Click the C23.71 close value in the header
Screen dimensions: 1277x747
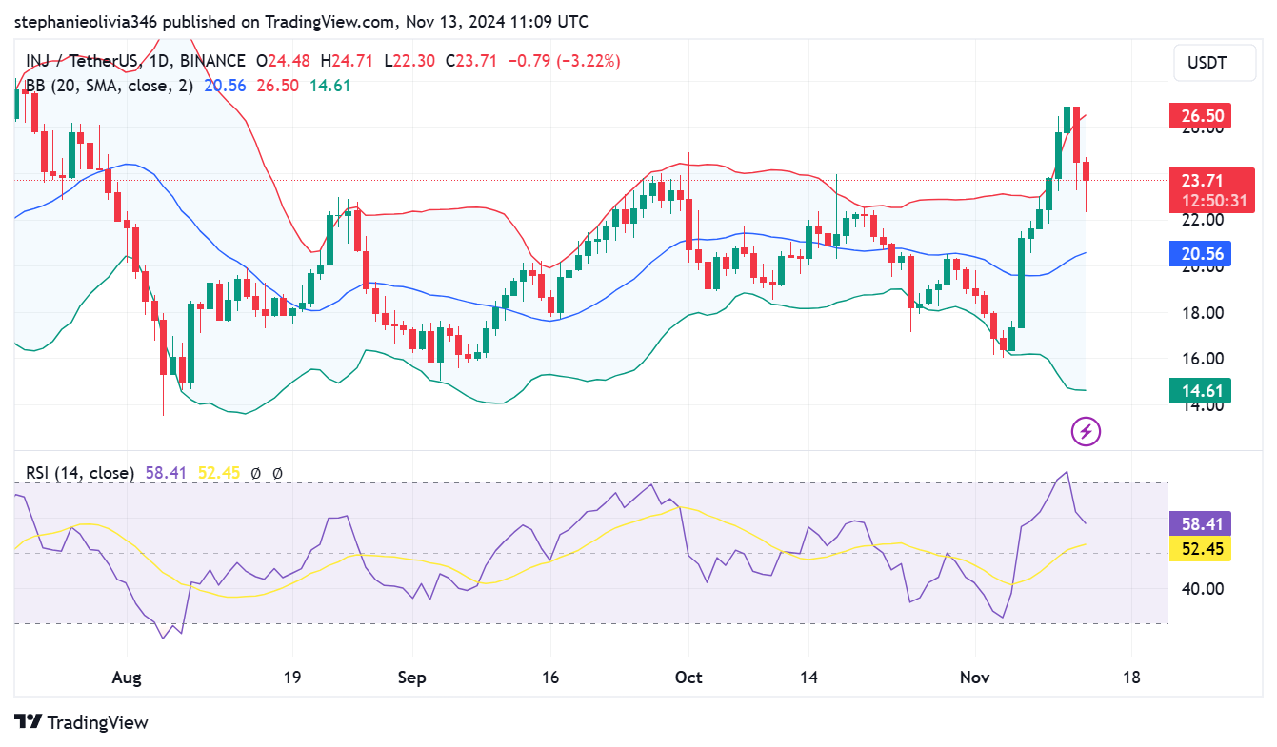(471, 61)
